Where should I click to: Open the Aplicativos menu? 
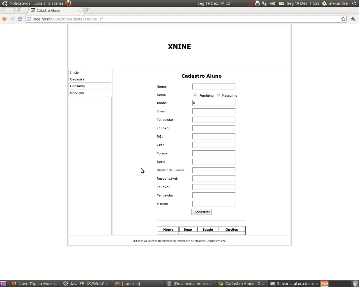[x=20, y=3]
